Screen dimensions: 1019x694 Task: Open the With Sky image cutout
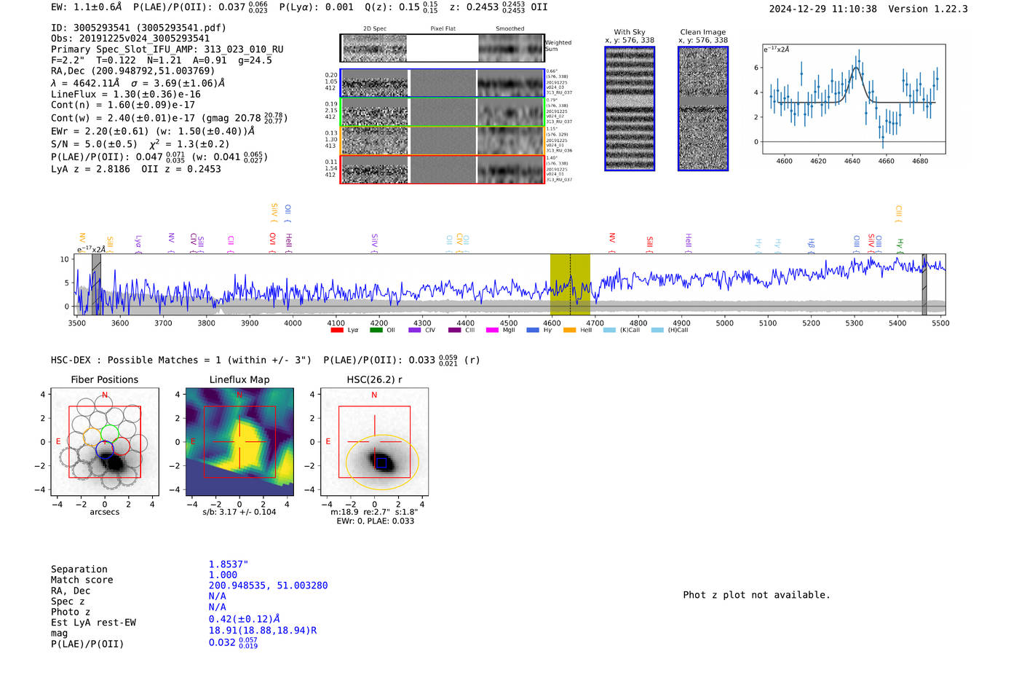[630, 109]
